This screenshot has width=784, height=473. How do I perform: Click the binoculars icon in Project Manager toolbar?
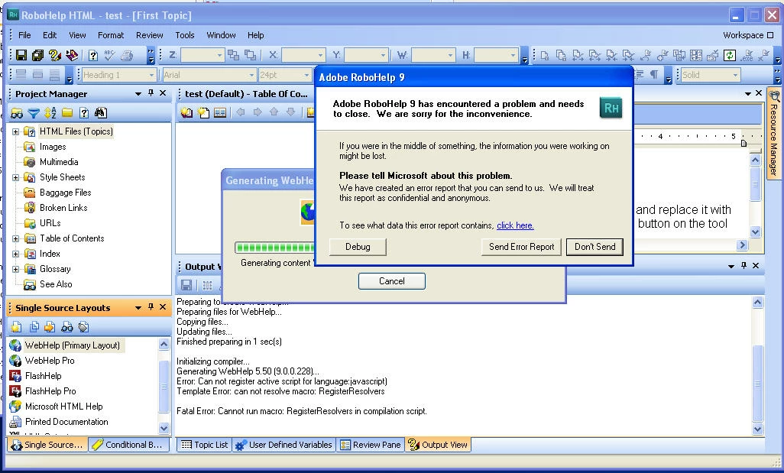point(17,113)
